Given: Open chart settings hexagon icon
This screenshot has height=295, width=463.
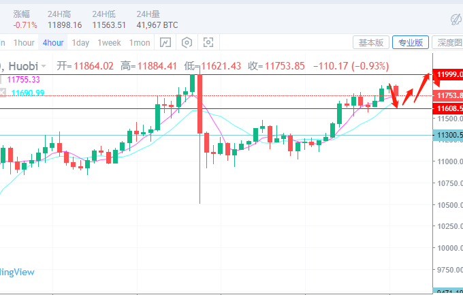Looking at the screenshot, I should 187,43.
